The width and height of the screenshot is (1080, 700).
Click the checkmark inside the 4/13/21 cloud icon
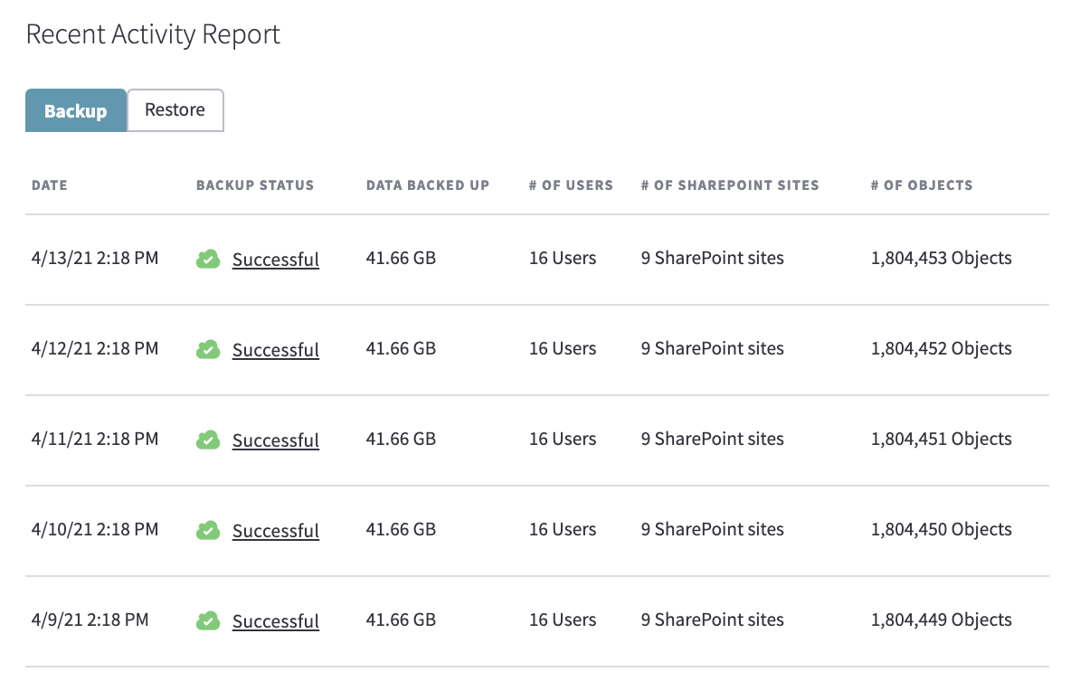coord(209,260)
